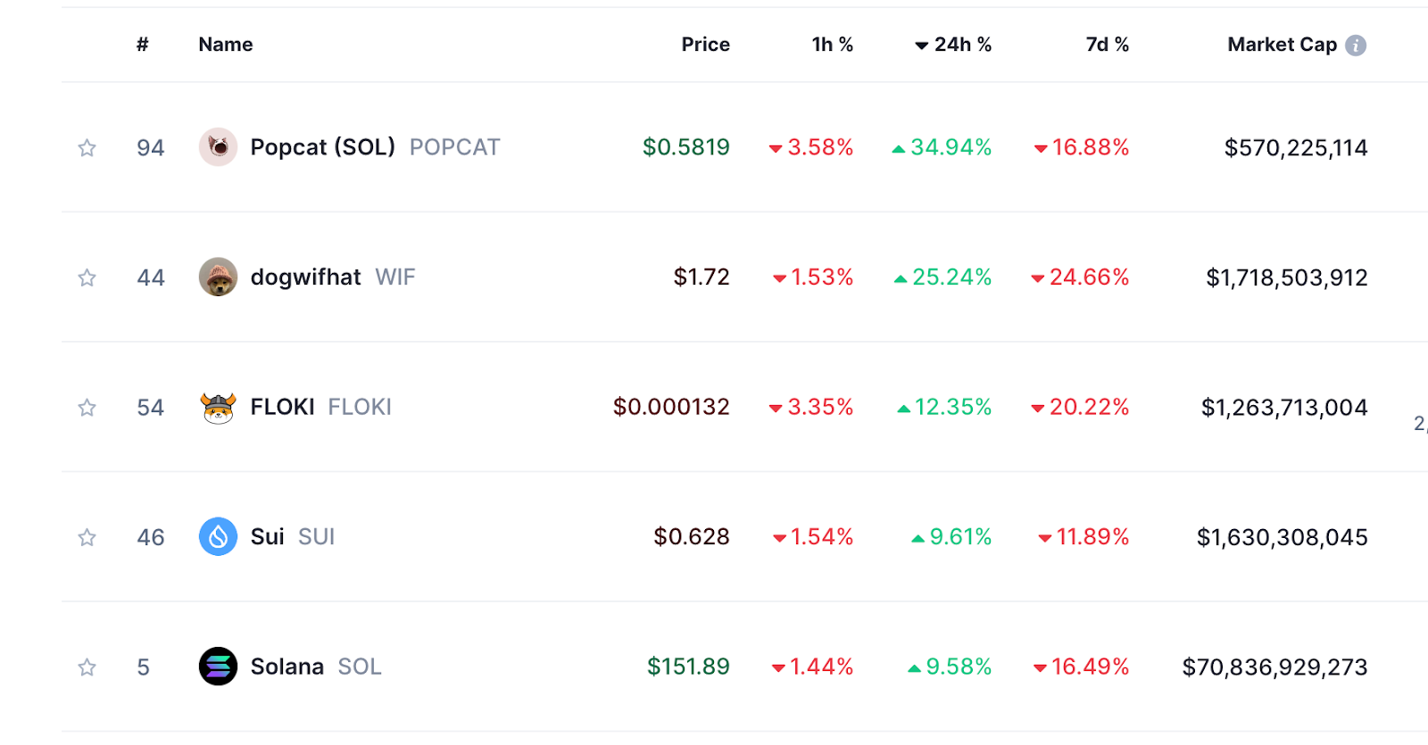Screen dimensions: 1428x745
Task: Sort the table by Price header
Action: (x=705, y=44)
